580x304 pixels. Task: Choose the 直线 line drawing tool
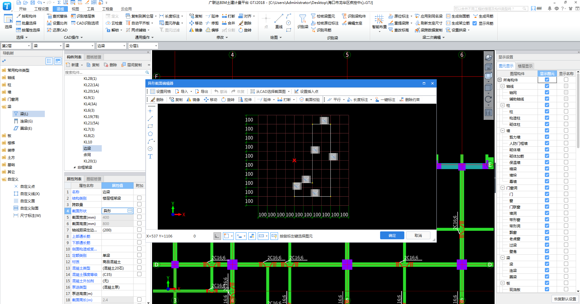tap(279, 21)
